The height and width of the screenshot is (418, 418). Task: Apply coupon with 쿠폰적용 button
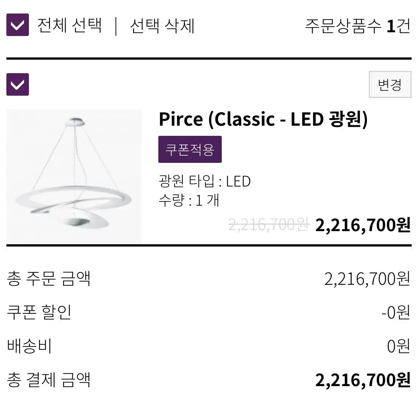coord(190,149)
